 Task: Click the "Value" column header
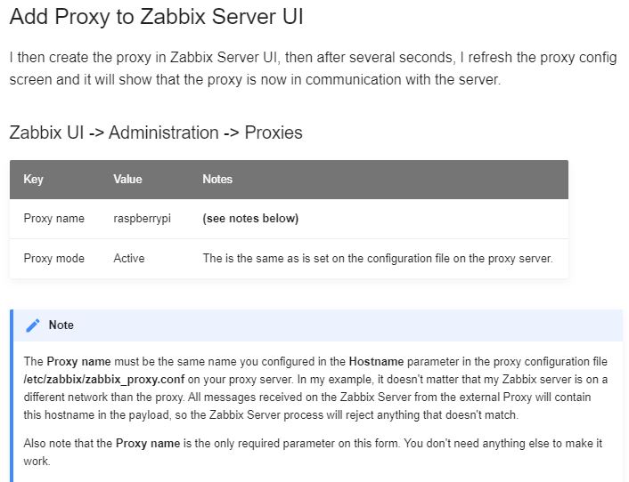[127, 180]
